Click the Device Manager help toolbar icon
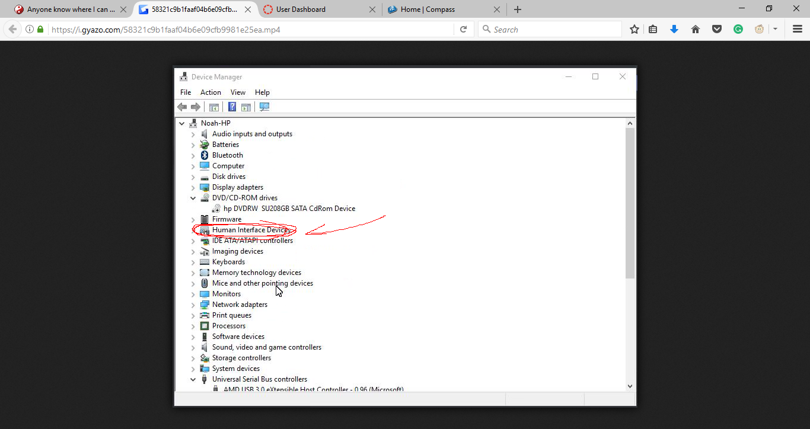 [x=232, y=107]
